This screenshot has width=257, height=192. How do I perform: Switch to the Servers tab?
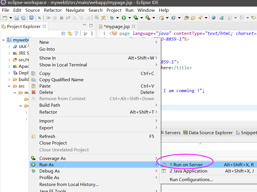click(171, 132)
